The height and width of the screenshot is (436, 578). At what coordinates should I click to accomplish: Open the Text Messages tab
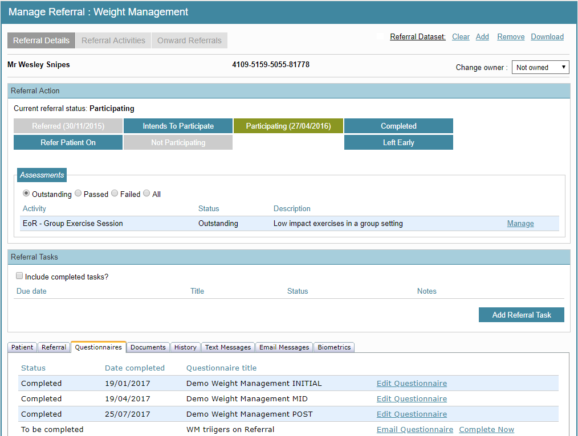(228, 347)
